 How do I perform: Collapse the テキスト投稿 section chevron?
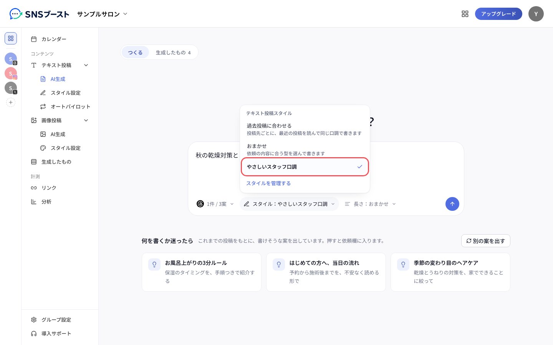(86, 65)
